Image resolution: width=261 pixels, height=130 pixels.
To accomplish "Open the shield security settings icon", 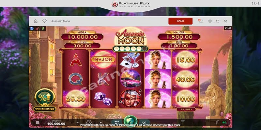I will pos(210,21).
